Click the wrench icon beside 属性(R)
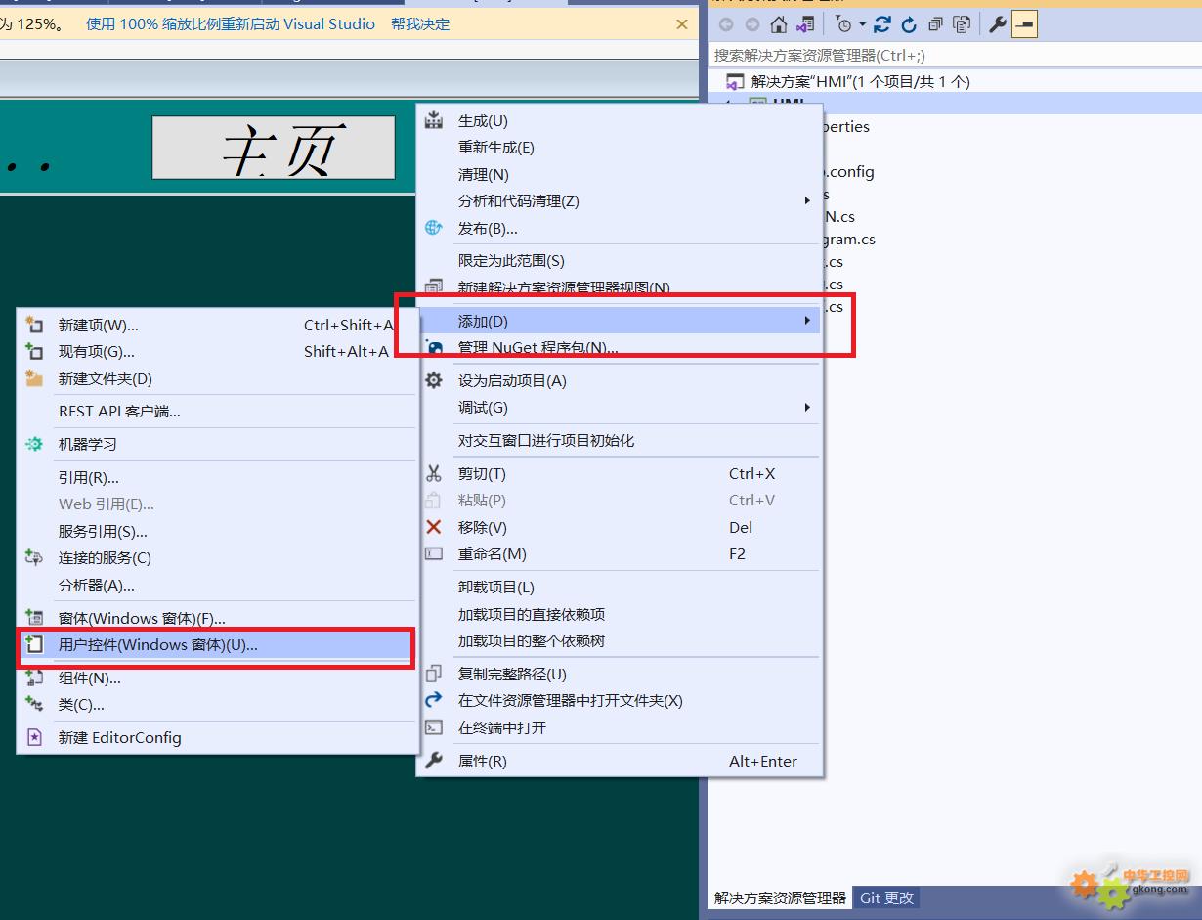Viewport: 1202px width, 920px height. click(434, 761)
